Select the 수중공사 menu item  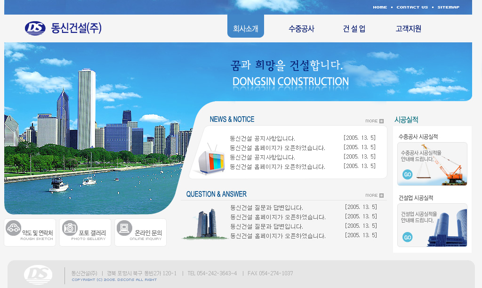click(301, 29)
